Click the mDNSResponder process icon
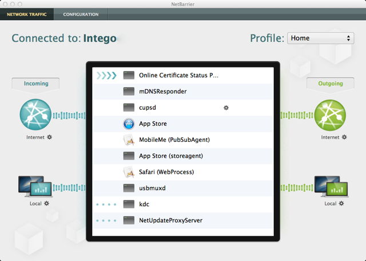The width and height of the screenshot is (366, 261). coord(129,92)
